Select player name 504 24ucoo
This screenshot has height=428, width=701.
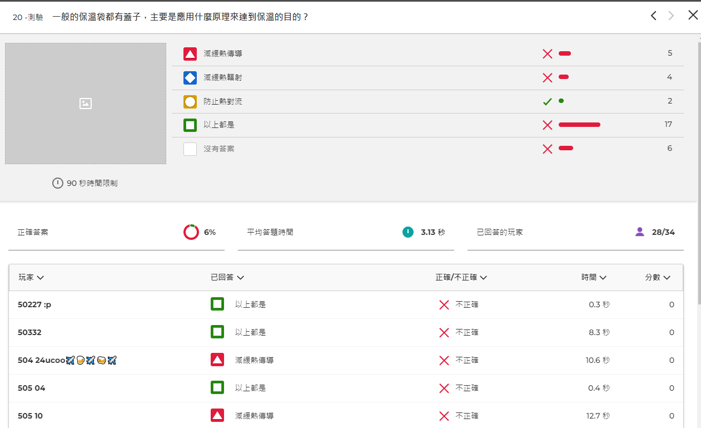[67, 360]
